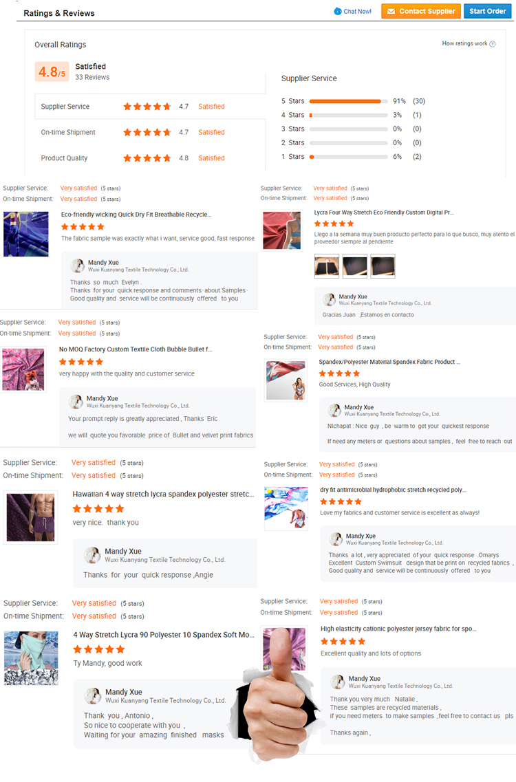The height and width of the screenshot is (782, 516).
Task: Click Mandy Xue avatar under Eco-friendly wicking review
Action: [77, 265]
